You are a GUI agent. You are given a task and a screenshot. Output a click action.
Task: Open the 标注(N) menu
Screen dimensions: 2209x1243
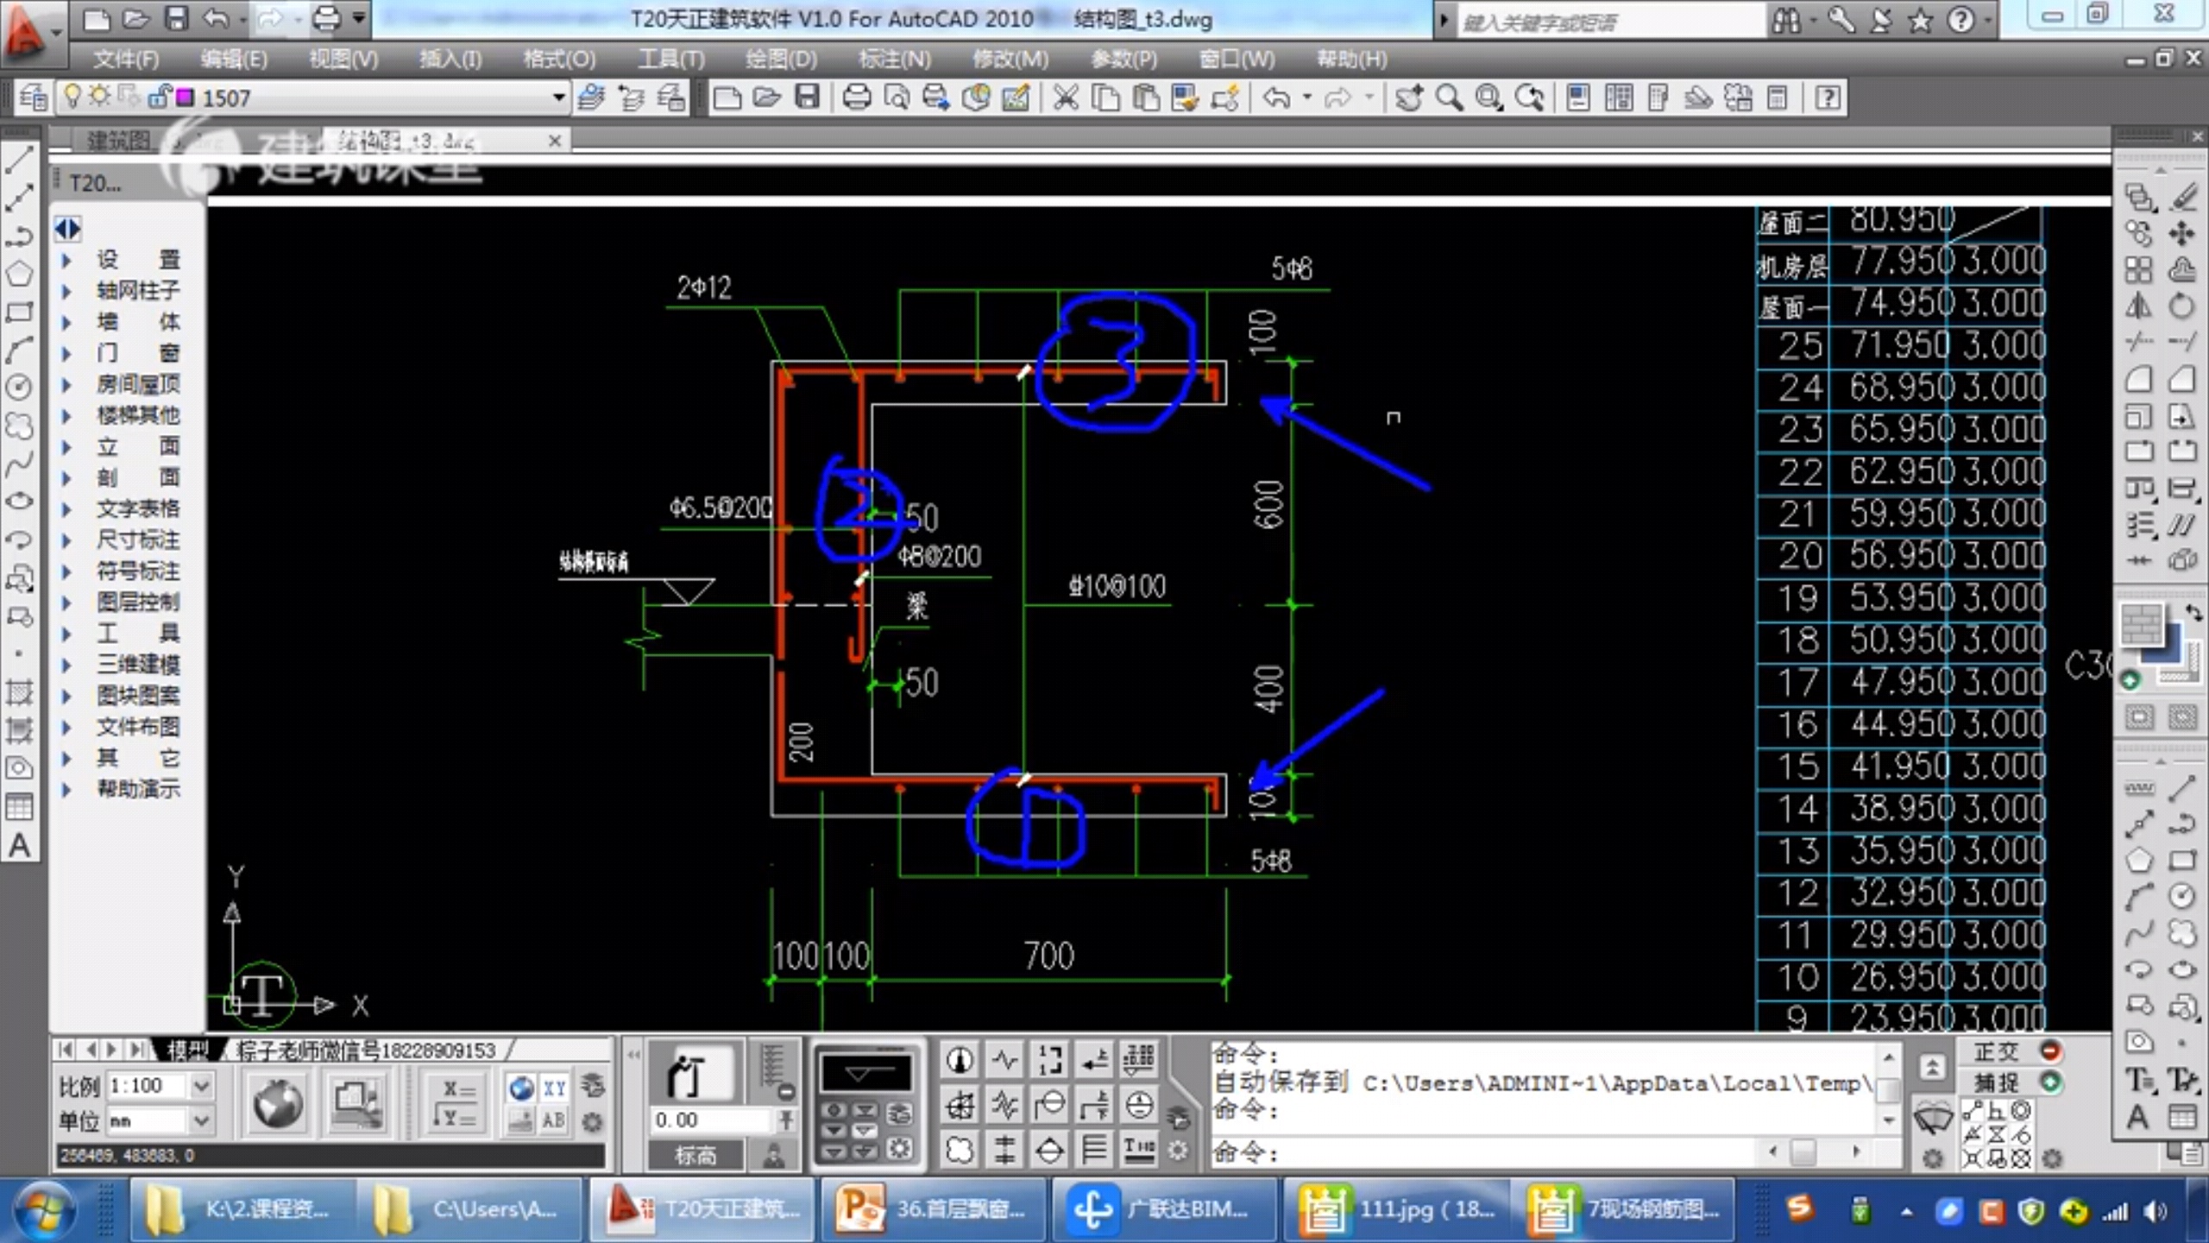click(894, 59)
